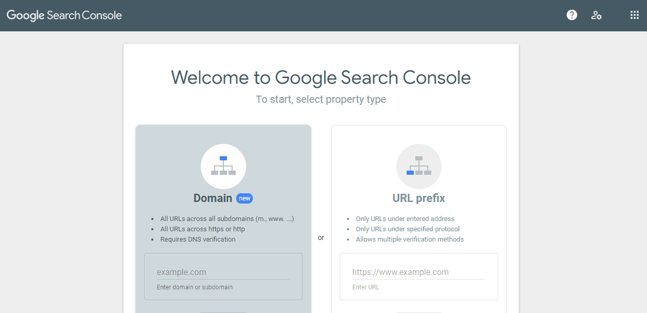
Task: Click 'All URLs across https or http' bullet
Action: pos(203,229)
